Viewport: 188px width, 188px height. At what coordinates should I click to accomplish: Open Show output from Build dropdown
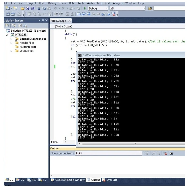pyautogui.click(x=141, y=154)
